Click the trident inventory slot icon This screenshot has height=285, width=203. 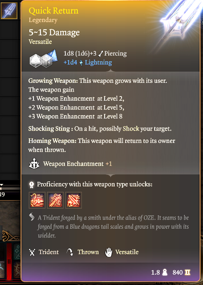pyautogui.click(x=9, y=10)
